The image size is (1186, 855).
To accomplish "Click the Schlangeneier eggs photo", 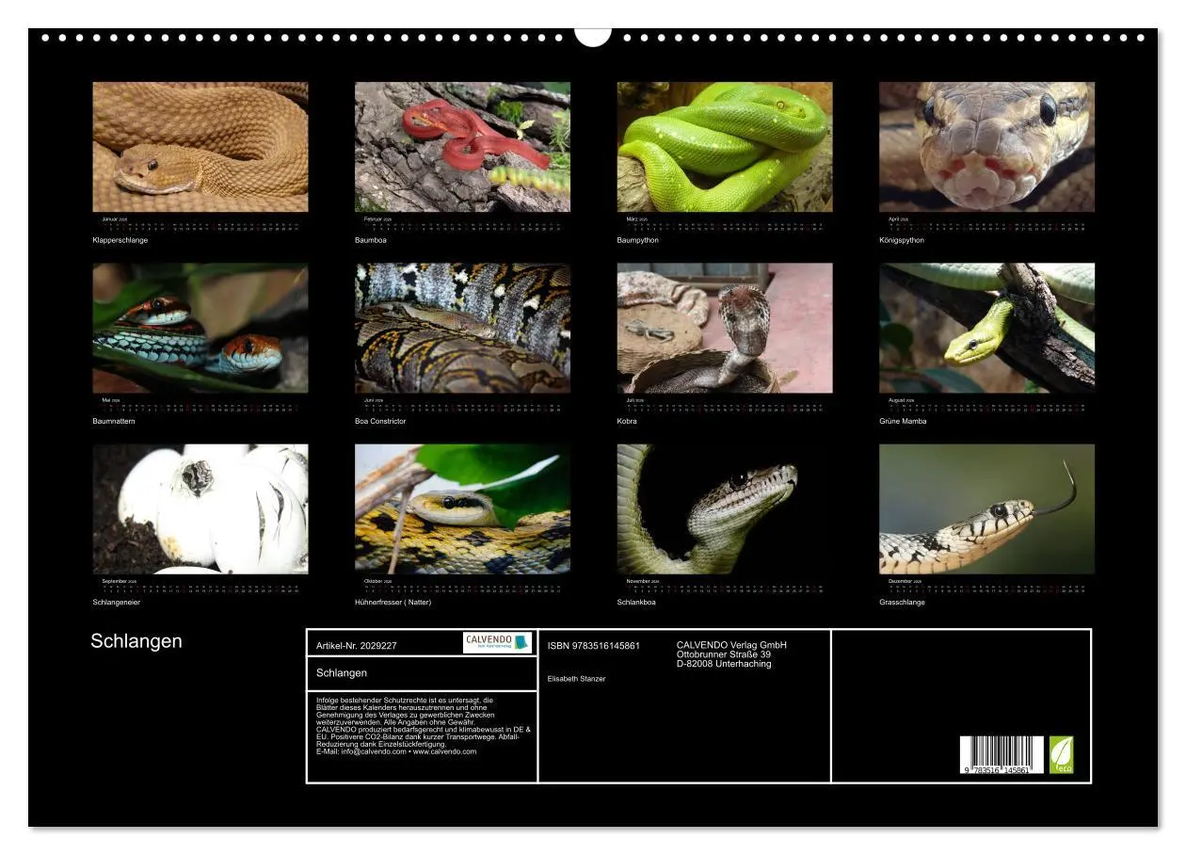I will click(200, 508).
